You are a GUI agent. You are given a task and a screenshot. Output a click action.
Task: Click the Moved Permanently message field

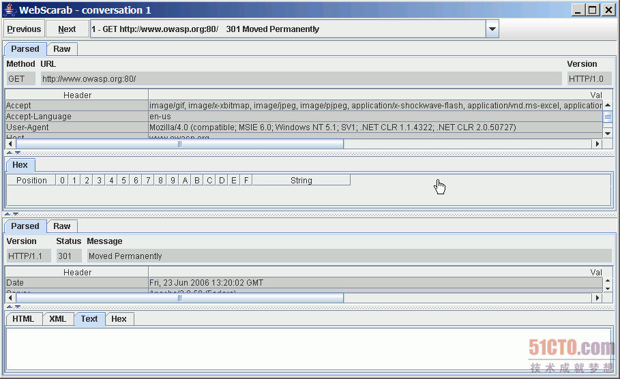tap(349, 256)
